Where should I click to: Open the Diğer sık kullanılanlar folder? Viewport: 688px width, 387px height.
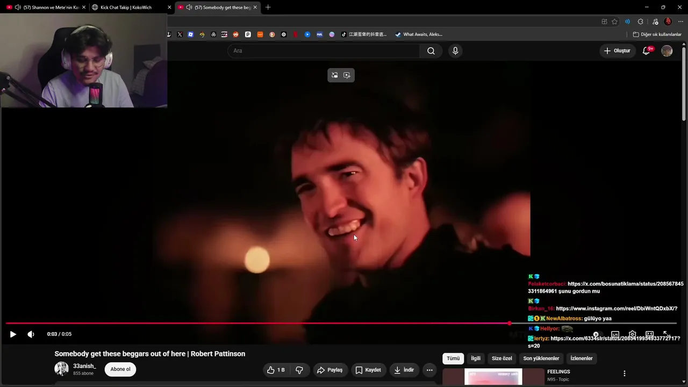click(x=657, y=34)
